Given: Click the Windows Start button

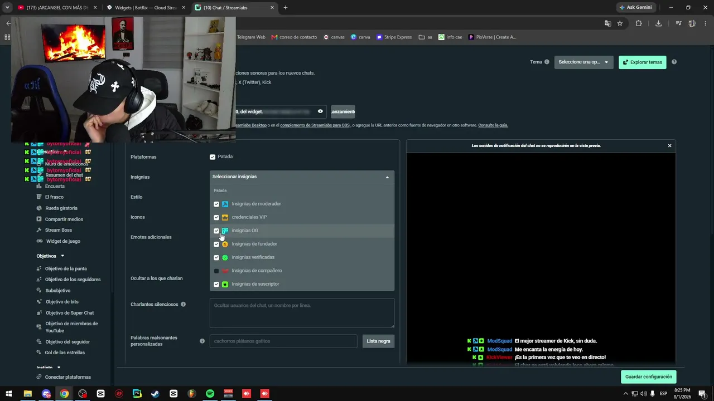Looking at the screenshot, I should pos(9,394).
